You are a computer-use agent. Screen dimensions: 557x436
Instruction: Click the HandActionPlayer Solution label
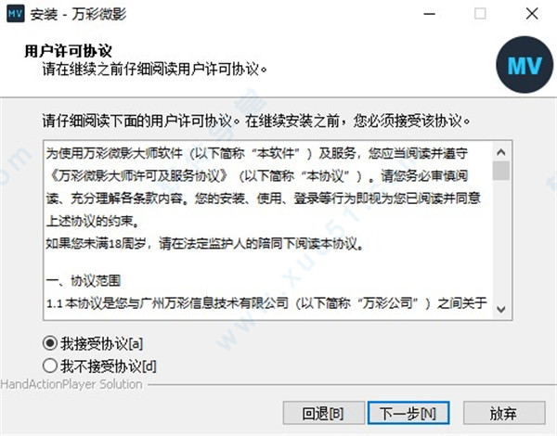click(71, 384)
